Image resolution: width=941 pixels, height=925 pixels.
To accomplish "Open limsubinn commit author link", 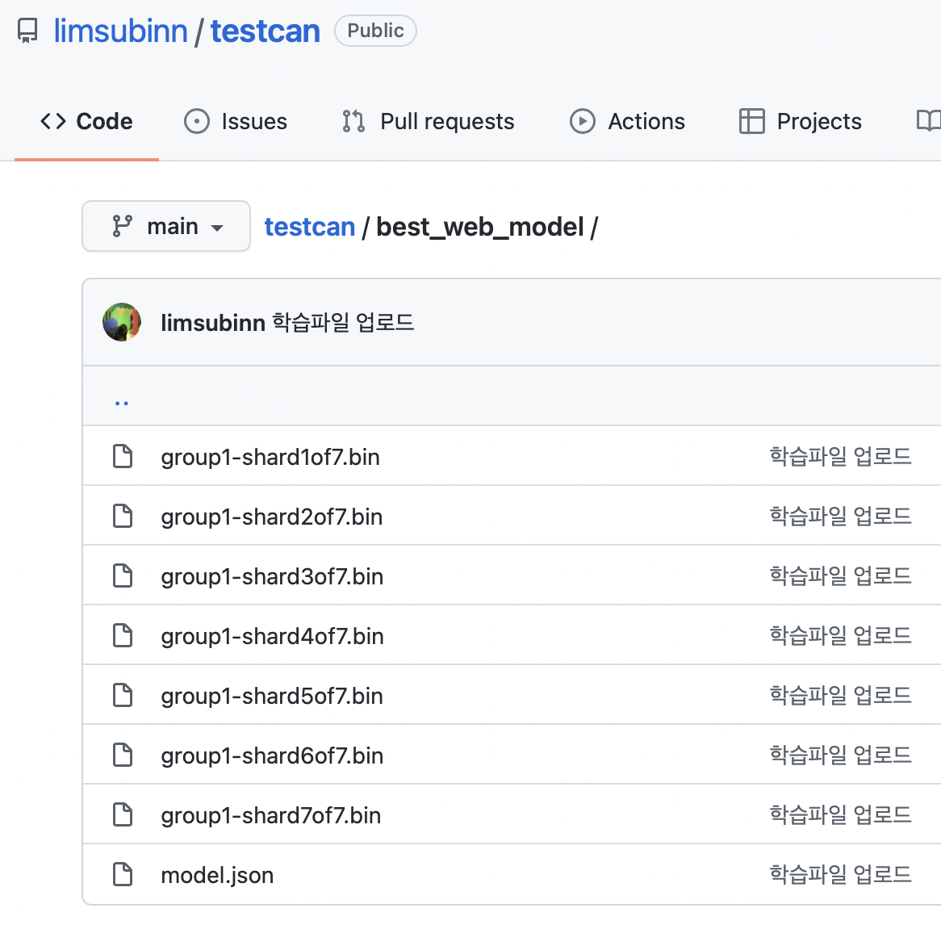I will (x=213, y=322).
